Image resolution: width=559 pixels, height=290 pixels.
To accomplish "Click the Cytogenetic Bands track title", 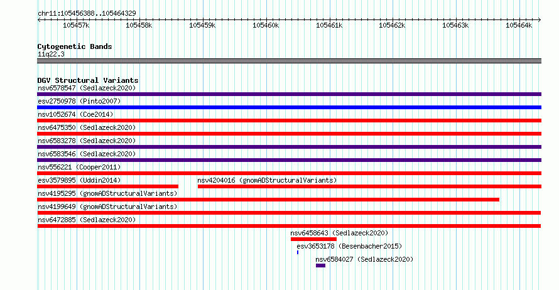I will [75, 46].
